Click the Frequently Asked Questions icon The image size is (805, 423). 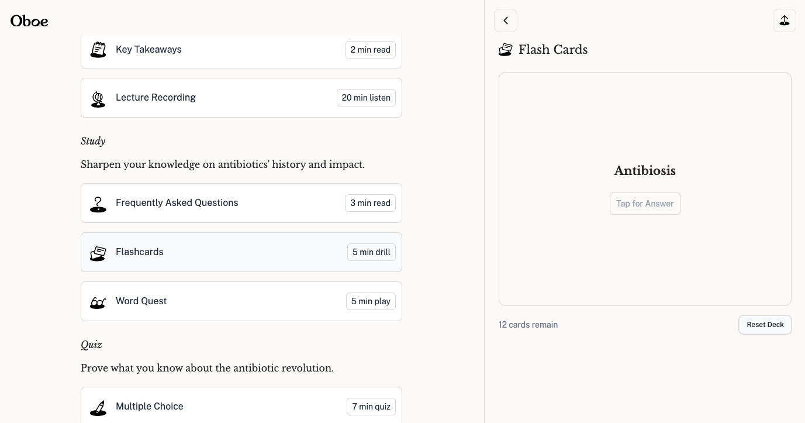click(98, 204)
